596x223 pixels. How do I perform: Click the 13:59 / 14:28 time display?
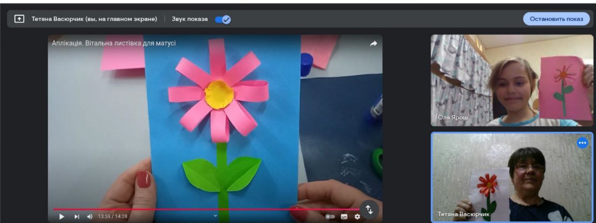[113, 216]
